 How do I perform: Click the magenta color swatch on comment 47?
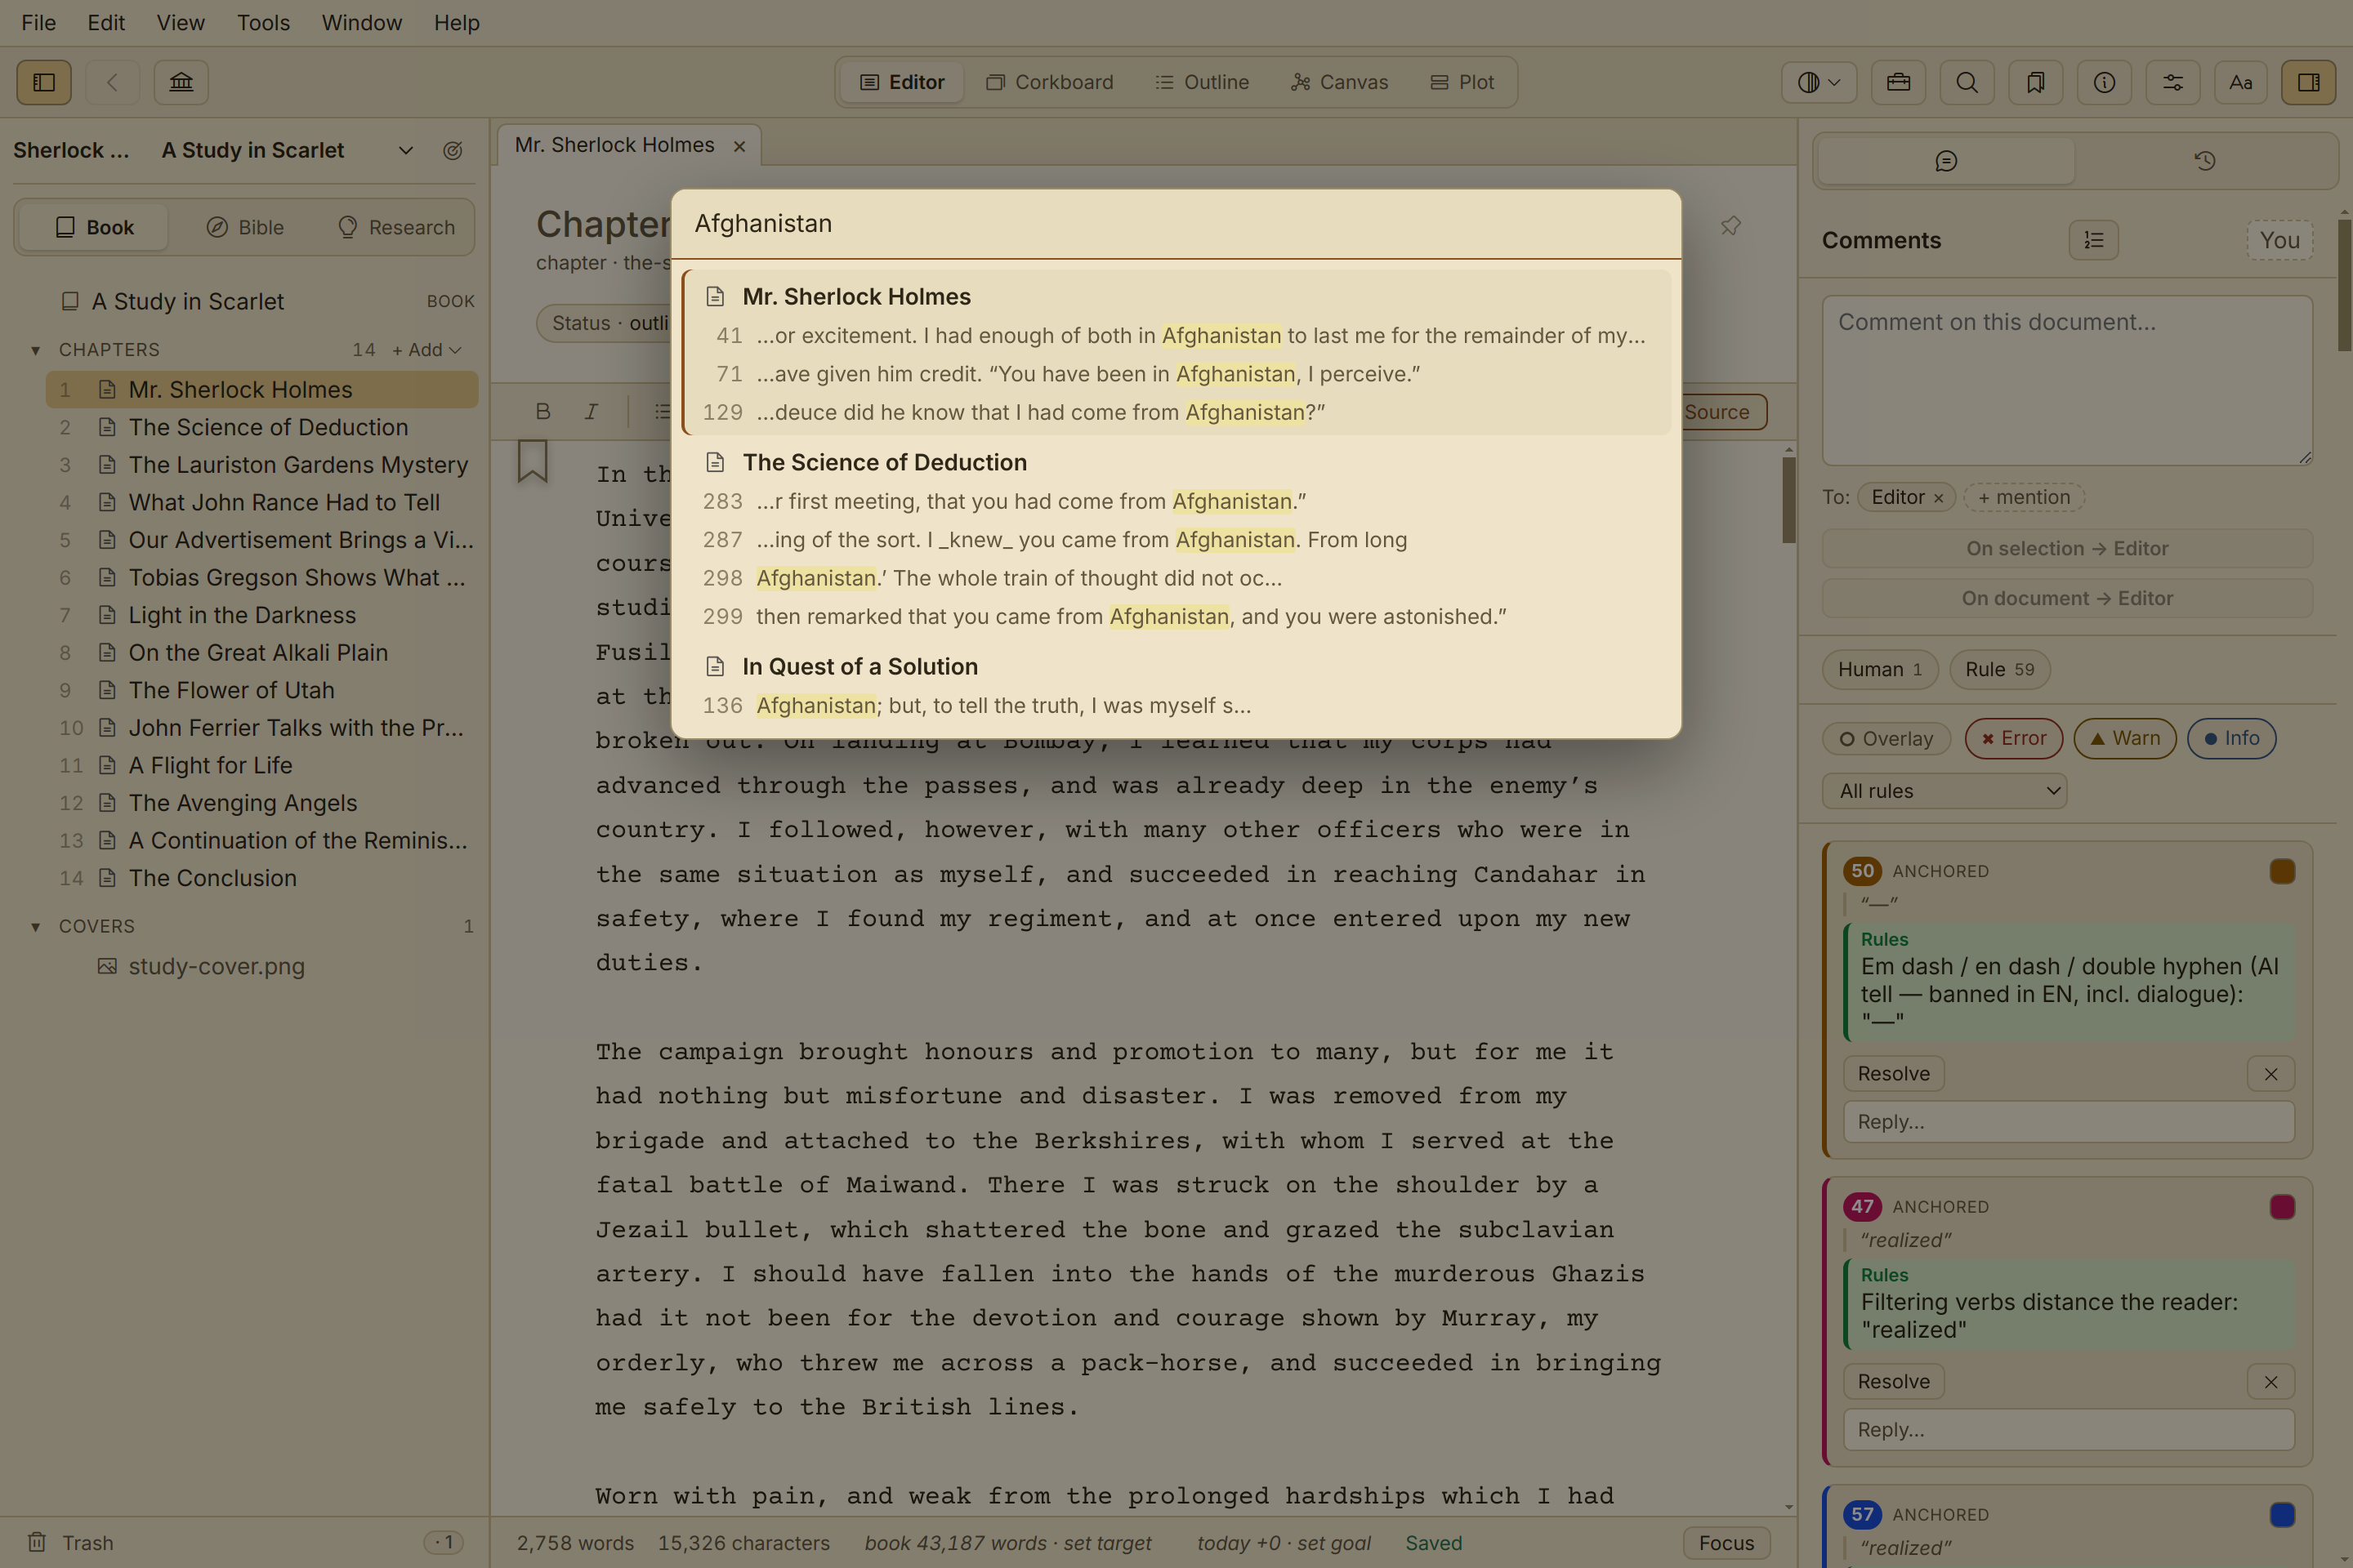coord(2282,1207)
